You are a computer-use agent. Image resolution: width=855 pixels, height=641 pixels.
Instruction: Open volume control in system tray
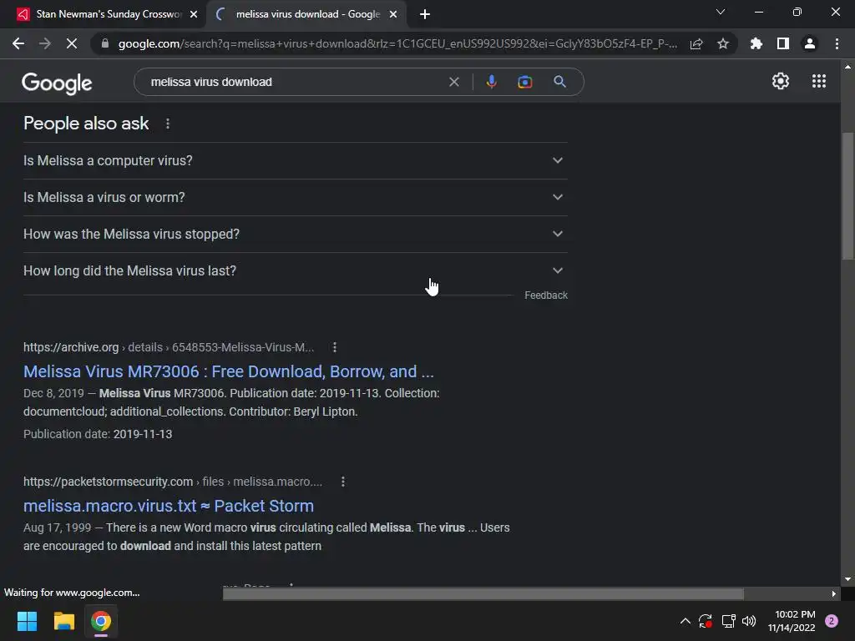point(749,621)
